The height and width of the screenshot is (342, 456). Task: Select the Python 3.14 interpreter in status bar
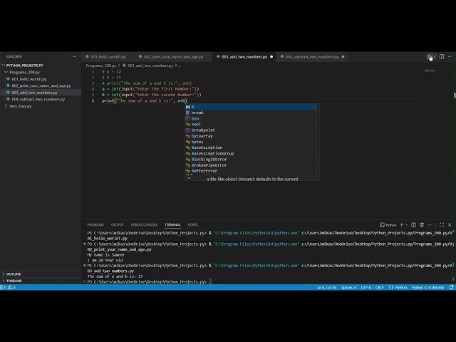click(x=427, y=287)
